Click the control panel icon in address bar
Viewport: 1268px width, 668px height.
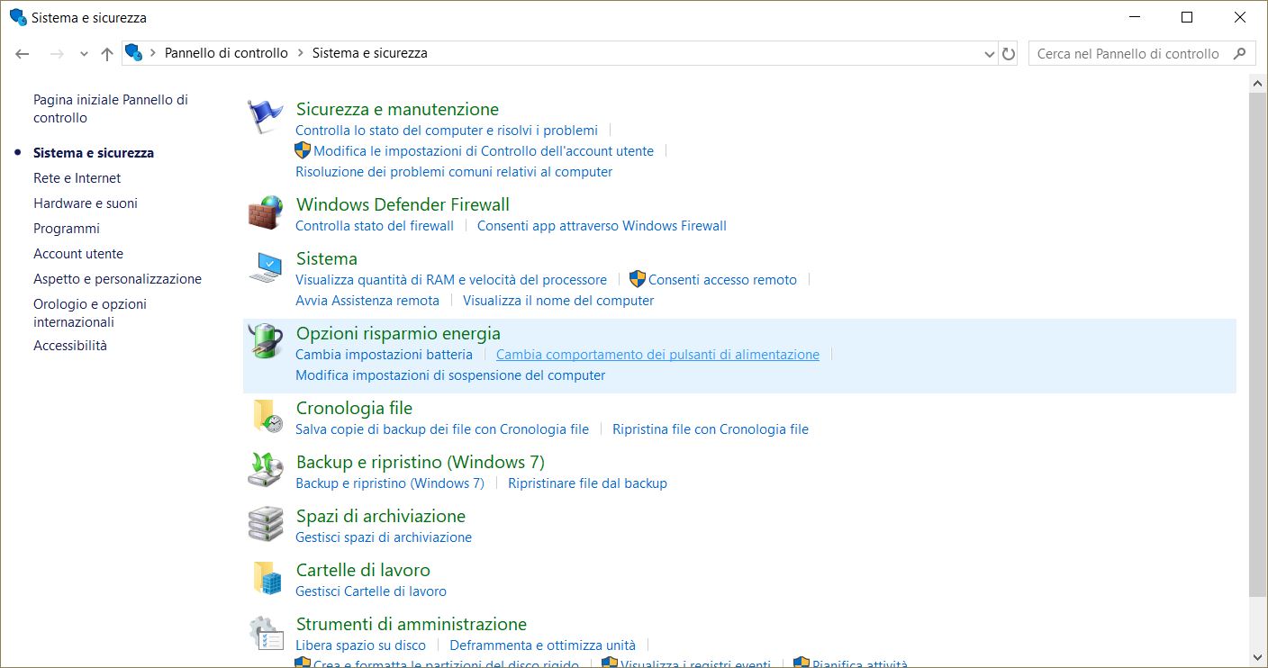pyautogui.click(x=134, y=52)
